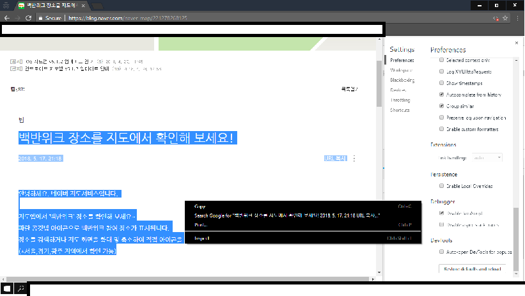Viewport: 525px width, 296px height.
Task: Click the browser forward arrow
Action: [x=18, y=18]
